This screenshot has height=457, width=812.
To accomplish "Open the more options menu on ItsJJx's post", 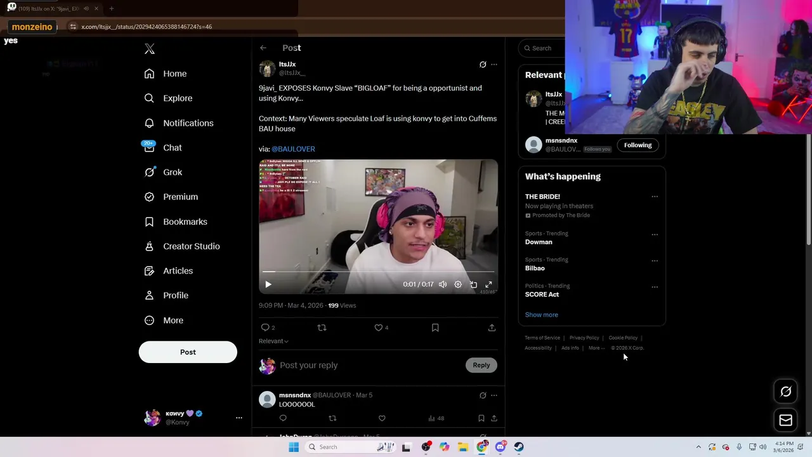I will click(x=494, y=65).
